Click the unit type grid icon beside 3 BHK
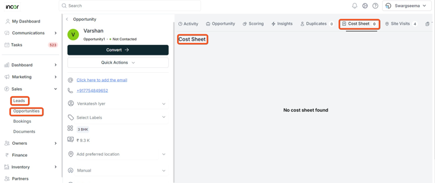The image size is (435, 183). [70, 128]
